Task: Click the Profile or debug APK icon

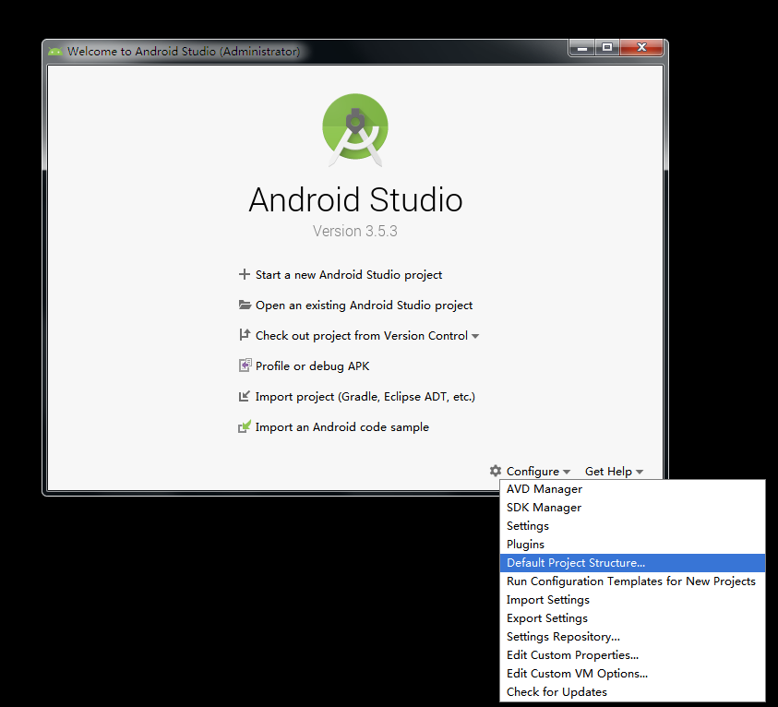Action: click(x=245, y=365)
